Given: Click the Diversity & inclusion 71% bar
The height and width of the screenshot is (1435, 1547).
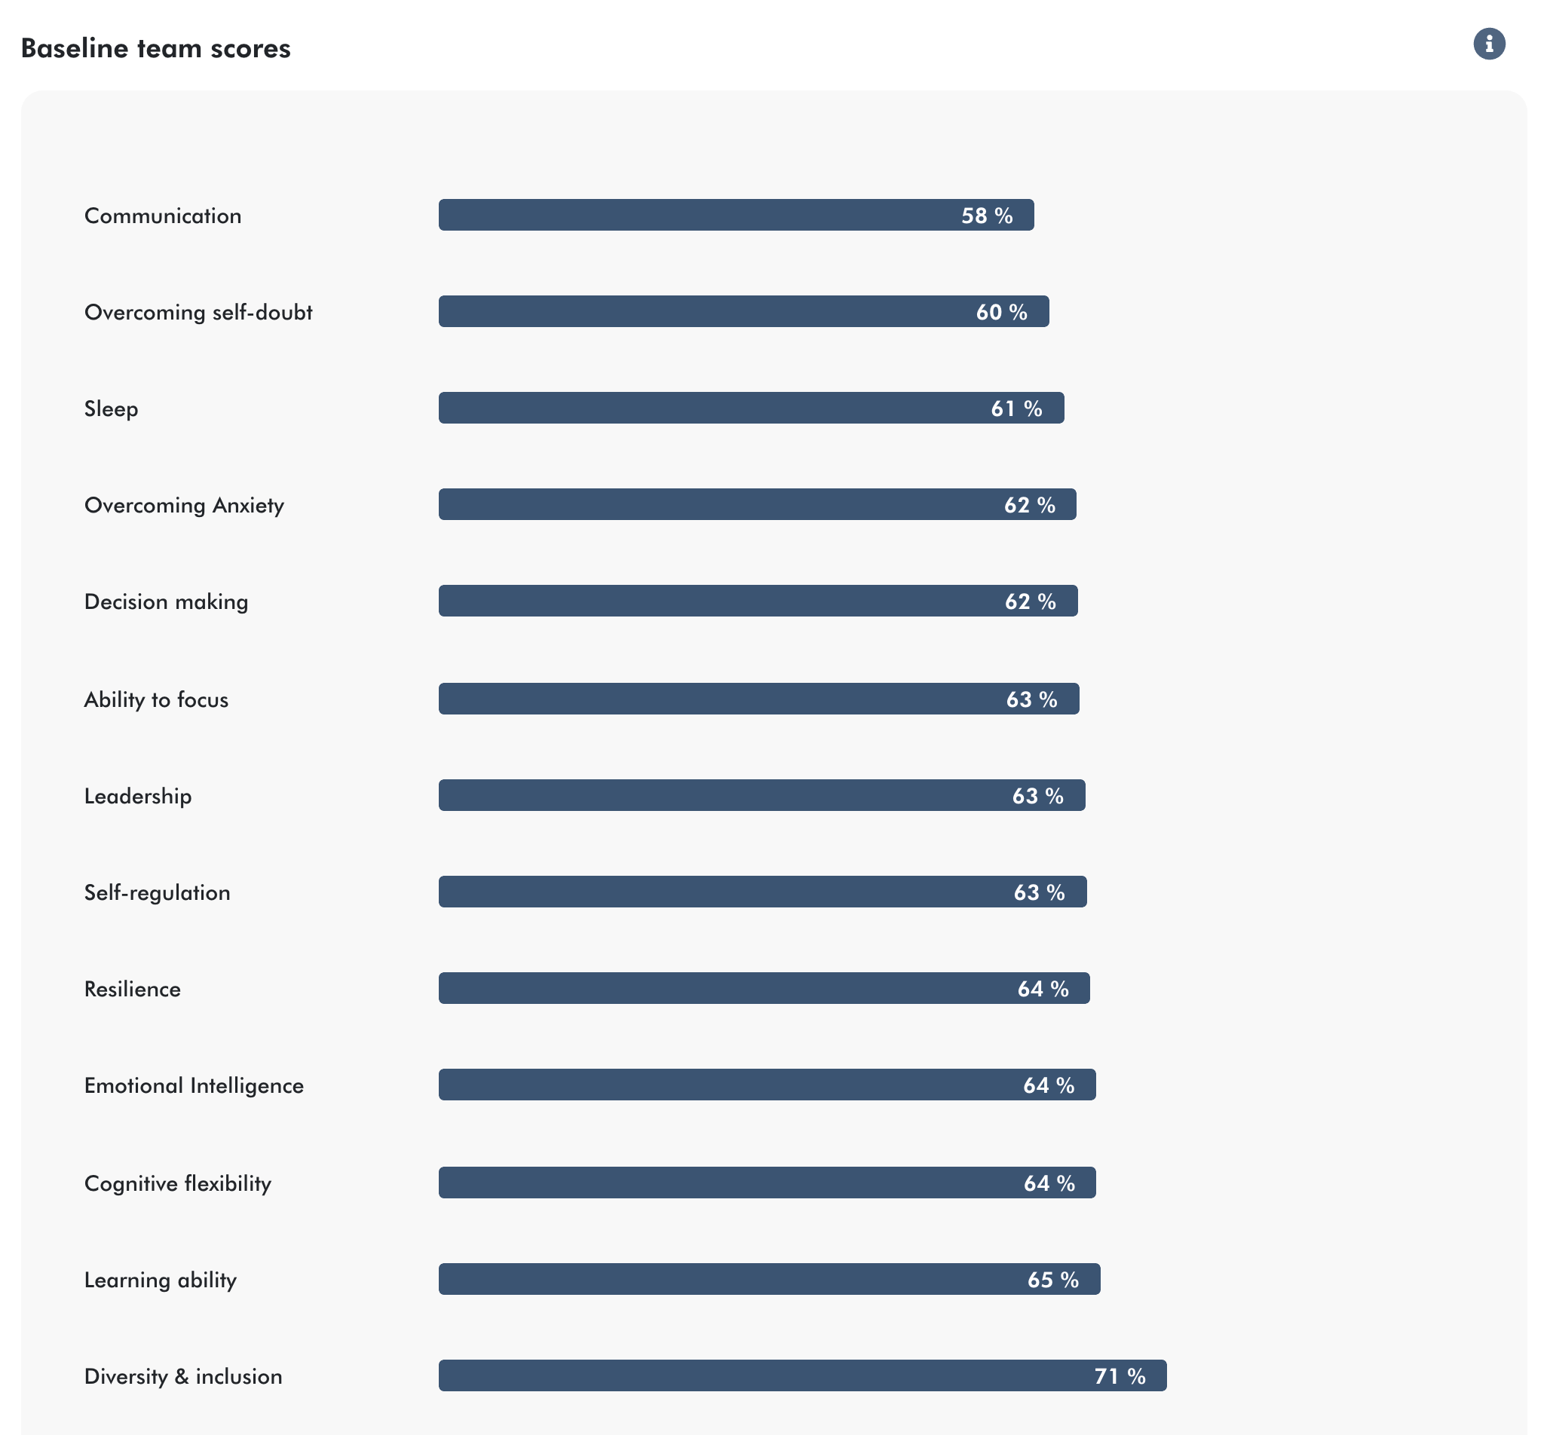Looking at the screenshot, I should coord(802,1375).
